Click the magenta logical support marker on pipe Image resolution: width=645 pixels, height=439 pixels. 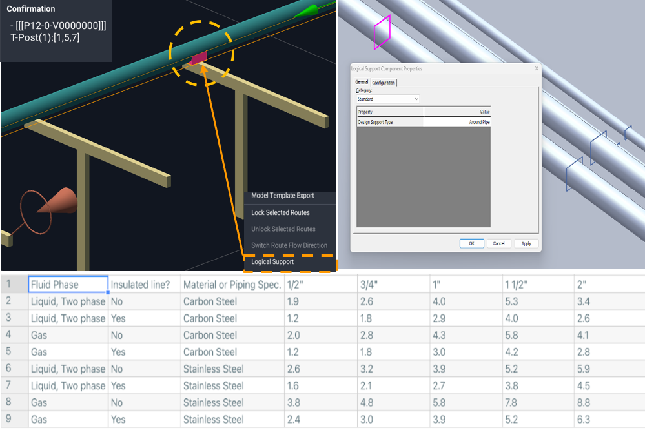(198, 59)
